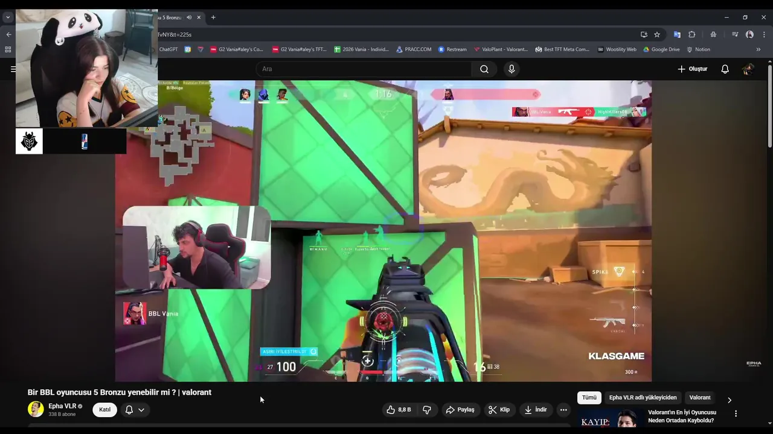Open the Chrome profile avatar

pyautogui.click(x=749, y=34)
